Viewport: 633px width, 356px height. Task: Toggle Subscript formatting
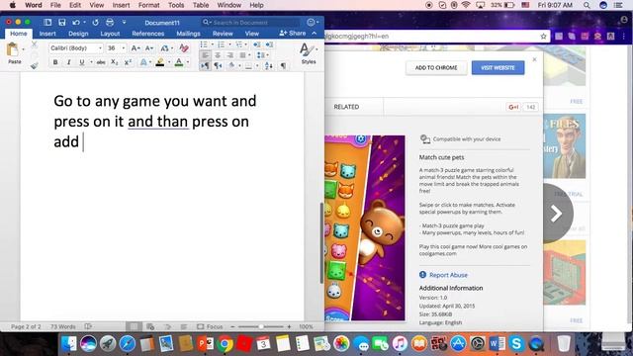pyautogui.click(x=115, y=62)
